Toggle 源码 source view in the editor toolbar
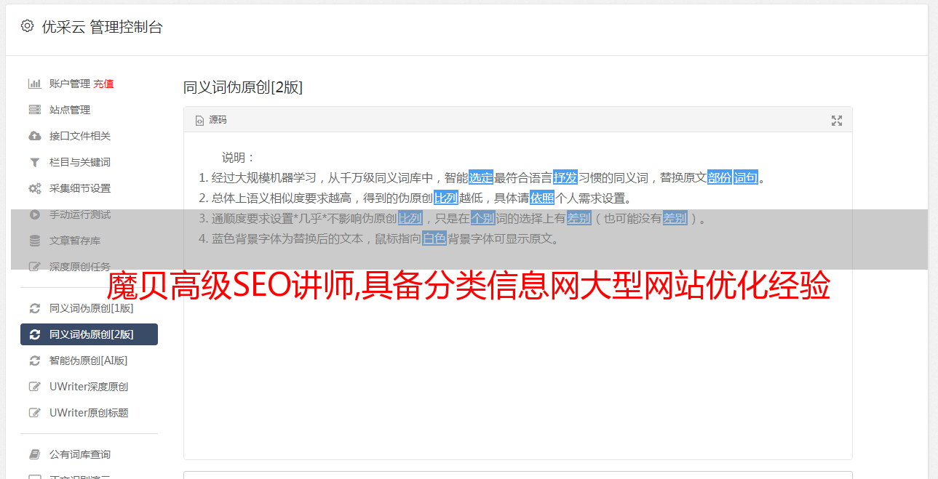Image resolution: width=938 pixels, height=479 pixels. click(211, 120)
